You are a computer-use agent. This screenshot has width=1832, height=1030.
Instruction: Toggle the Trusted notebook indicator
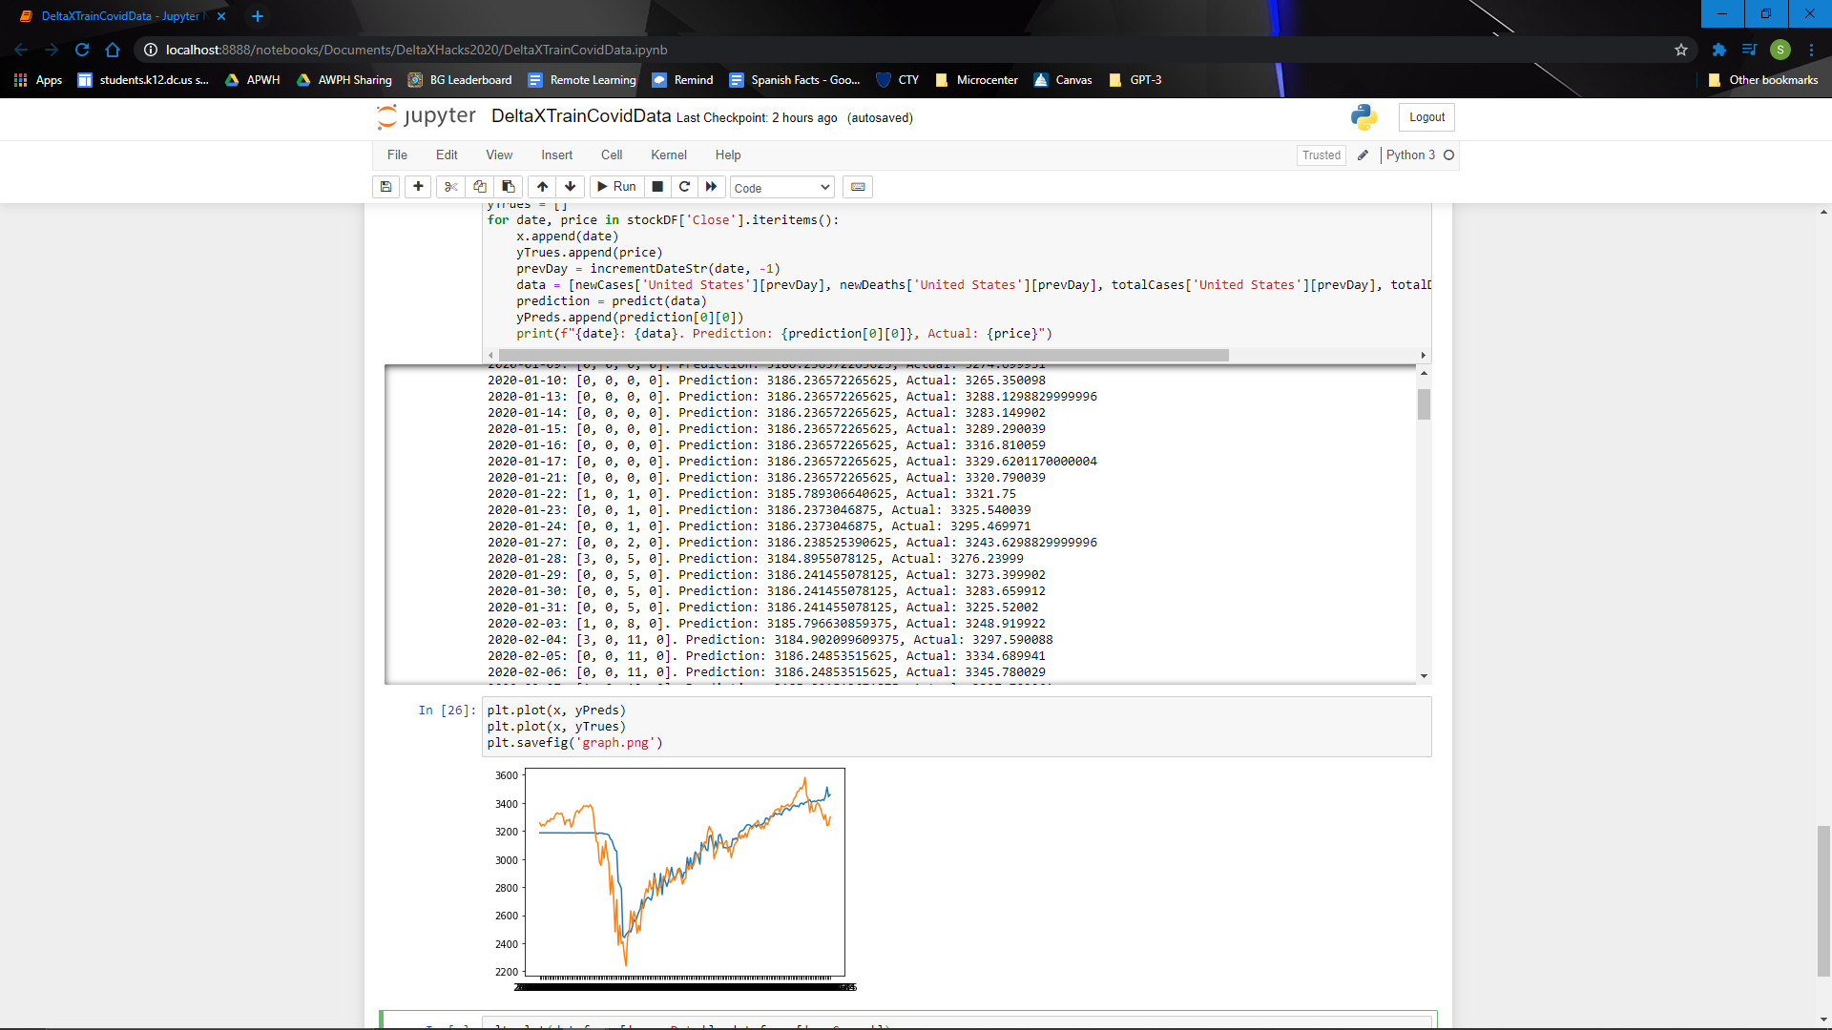pyautogui.click(x=1321, y=155)
